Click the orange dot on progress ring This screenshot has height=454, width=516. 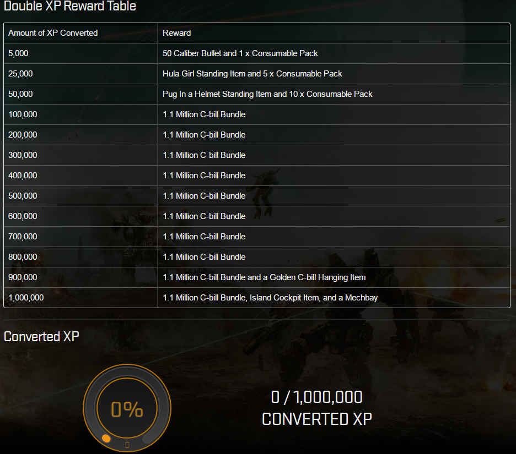point(106,438)
